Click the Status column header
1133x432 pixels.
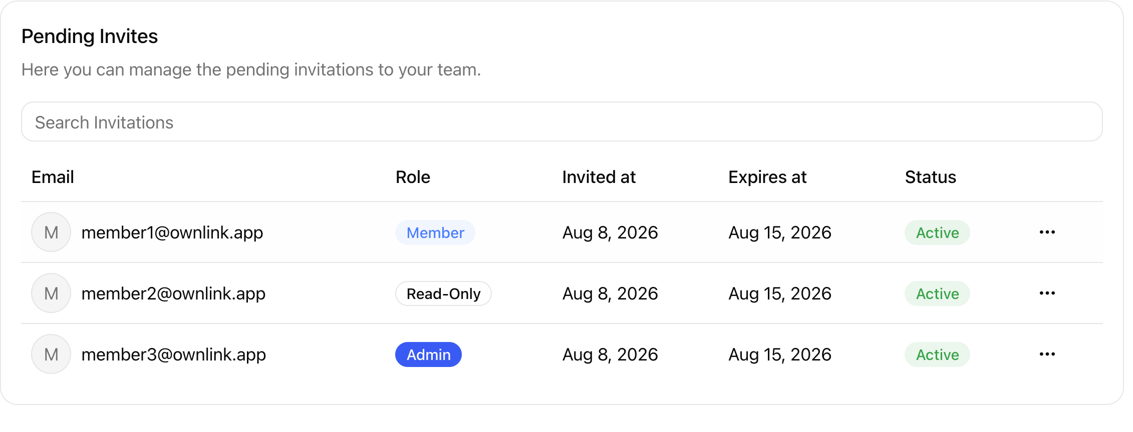tap(930, 177)
